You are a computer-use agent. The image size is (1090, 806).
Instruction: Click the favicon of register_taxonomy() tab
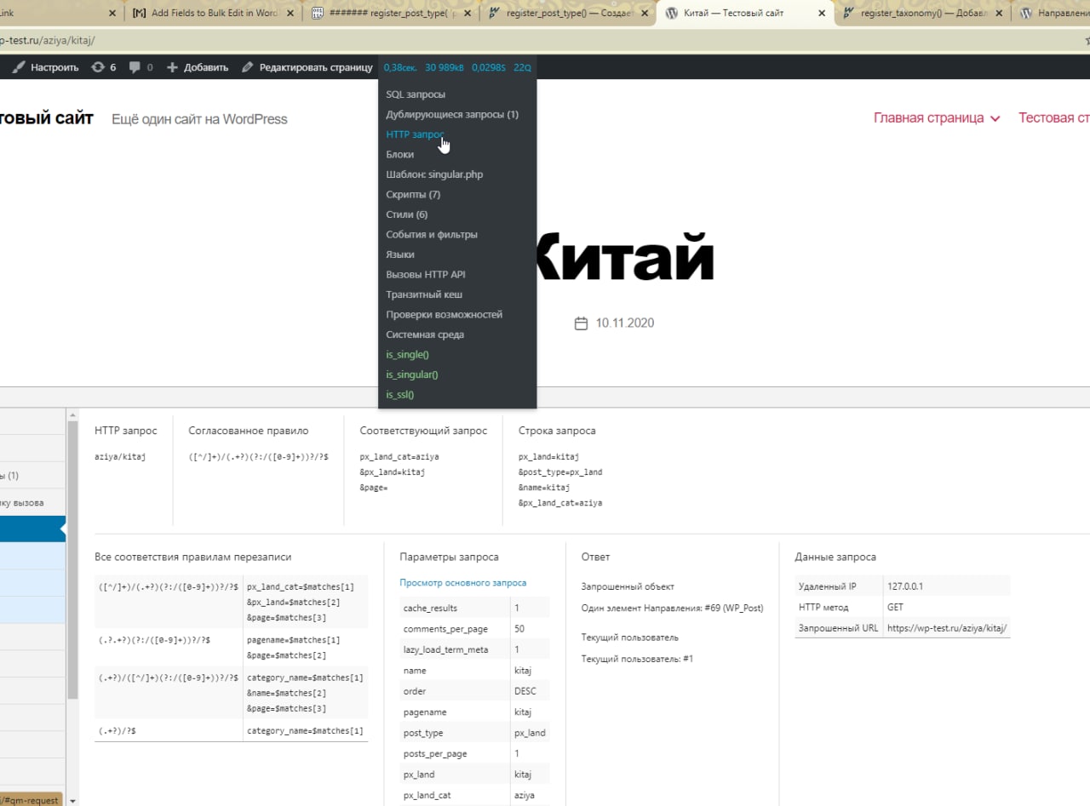point(849,14)
